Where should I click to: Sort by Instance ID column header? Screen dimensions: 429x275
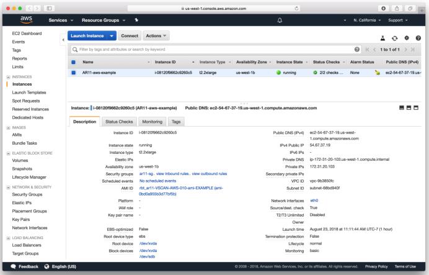(166, 62)
